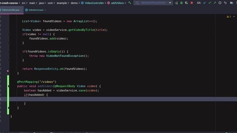This screenshot has height=133, width=237.
Task: Open the DemoApplication run configuration dropdown
Action: pyautogui.click(x=153, y=3)
